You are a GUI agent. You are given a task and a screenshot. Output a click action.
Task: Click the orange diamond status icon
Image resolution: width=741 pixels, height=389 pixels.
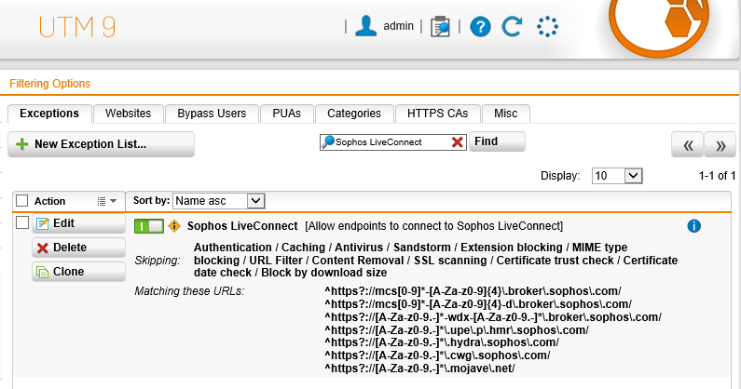[174, 226]
